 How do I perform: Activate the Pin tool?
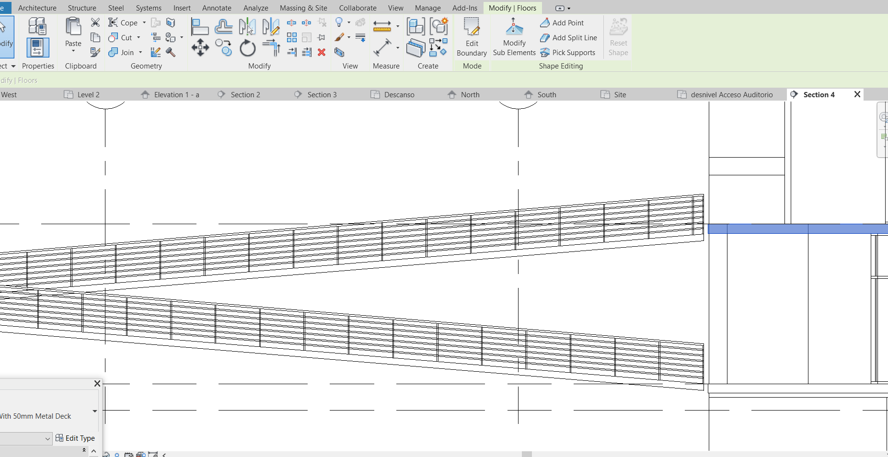[322, 37]
